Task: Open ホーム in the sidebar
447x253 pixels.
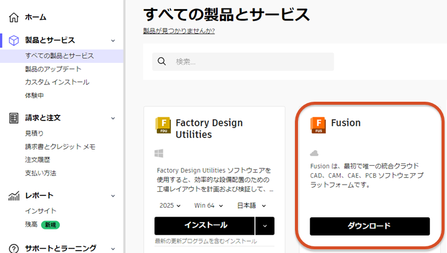Action: (x=36, y=18)
